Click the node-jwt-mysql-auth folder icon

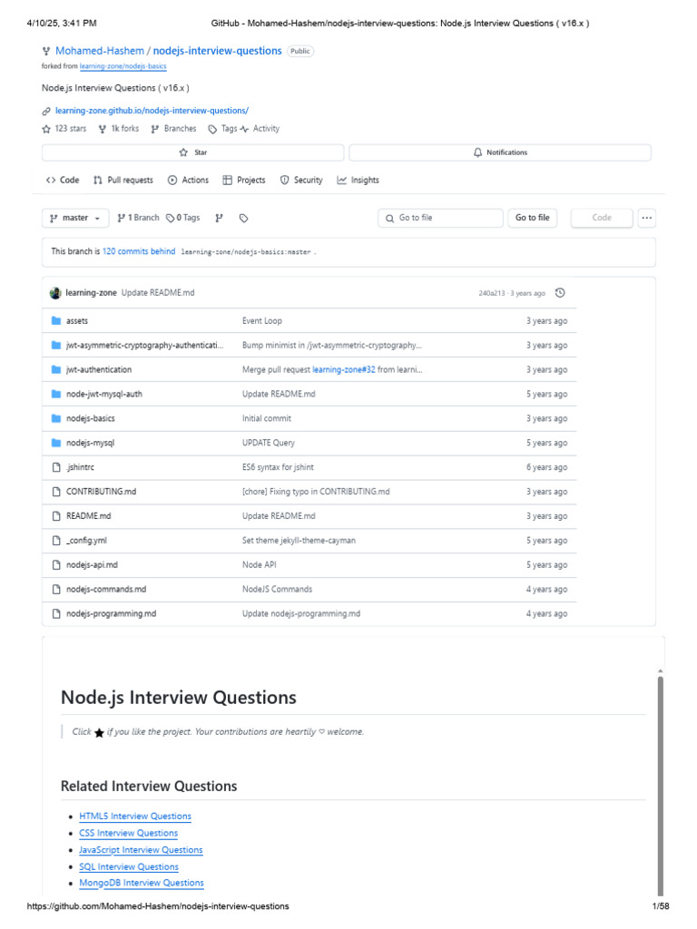[56, 394]
